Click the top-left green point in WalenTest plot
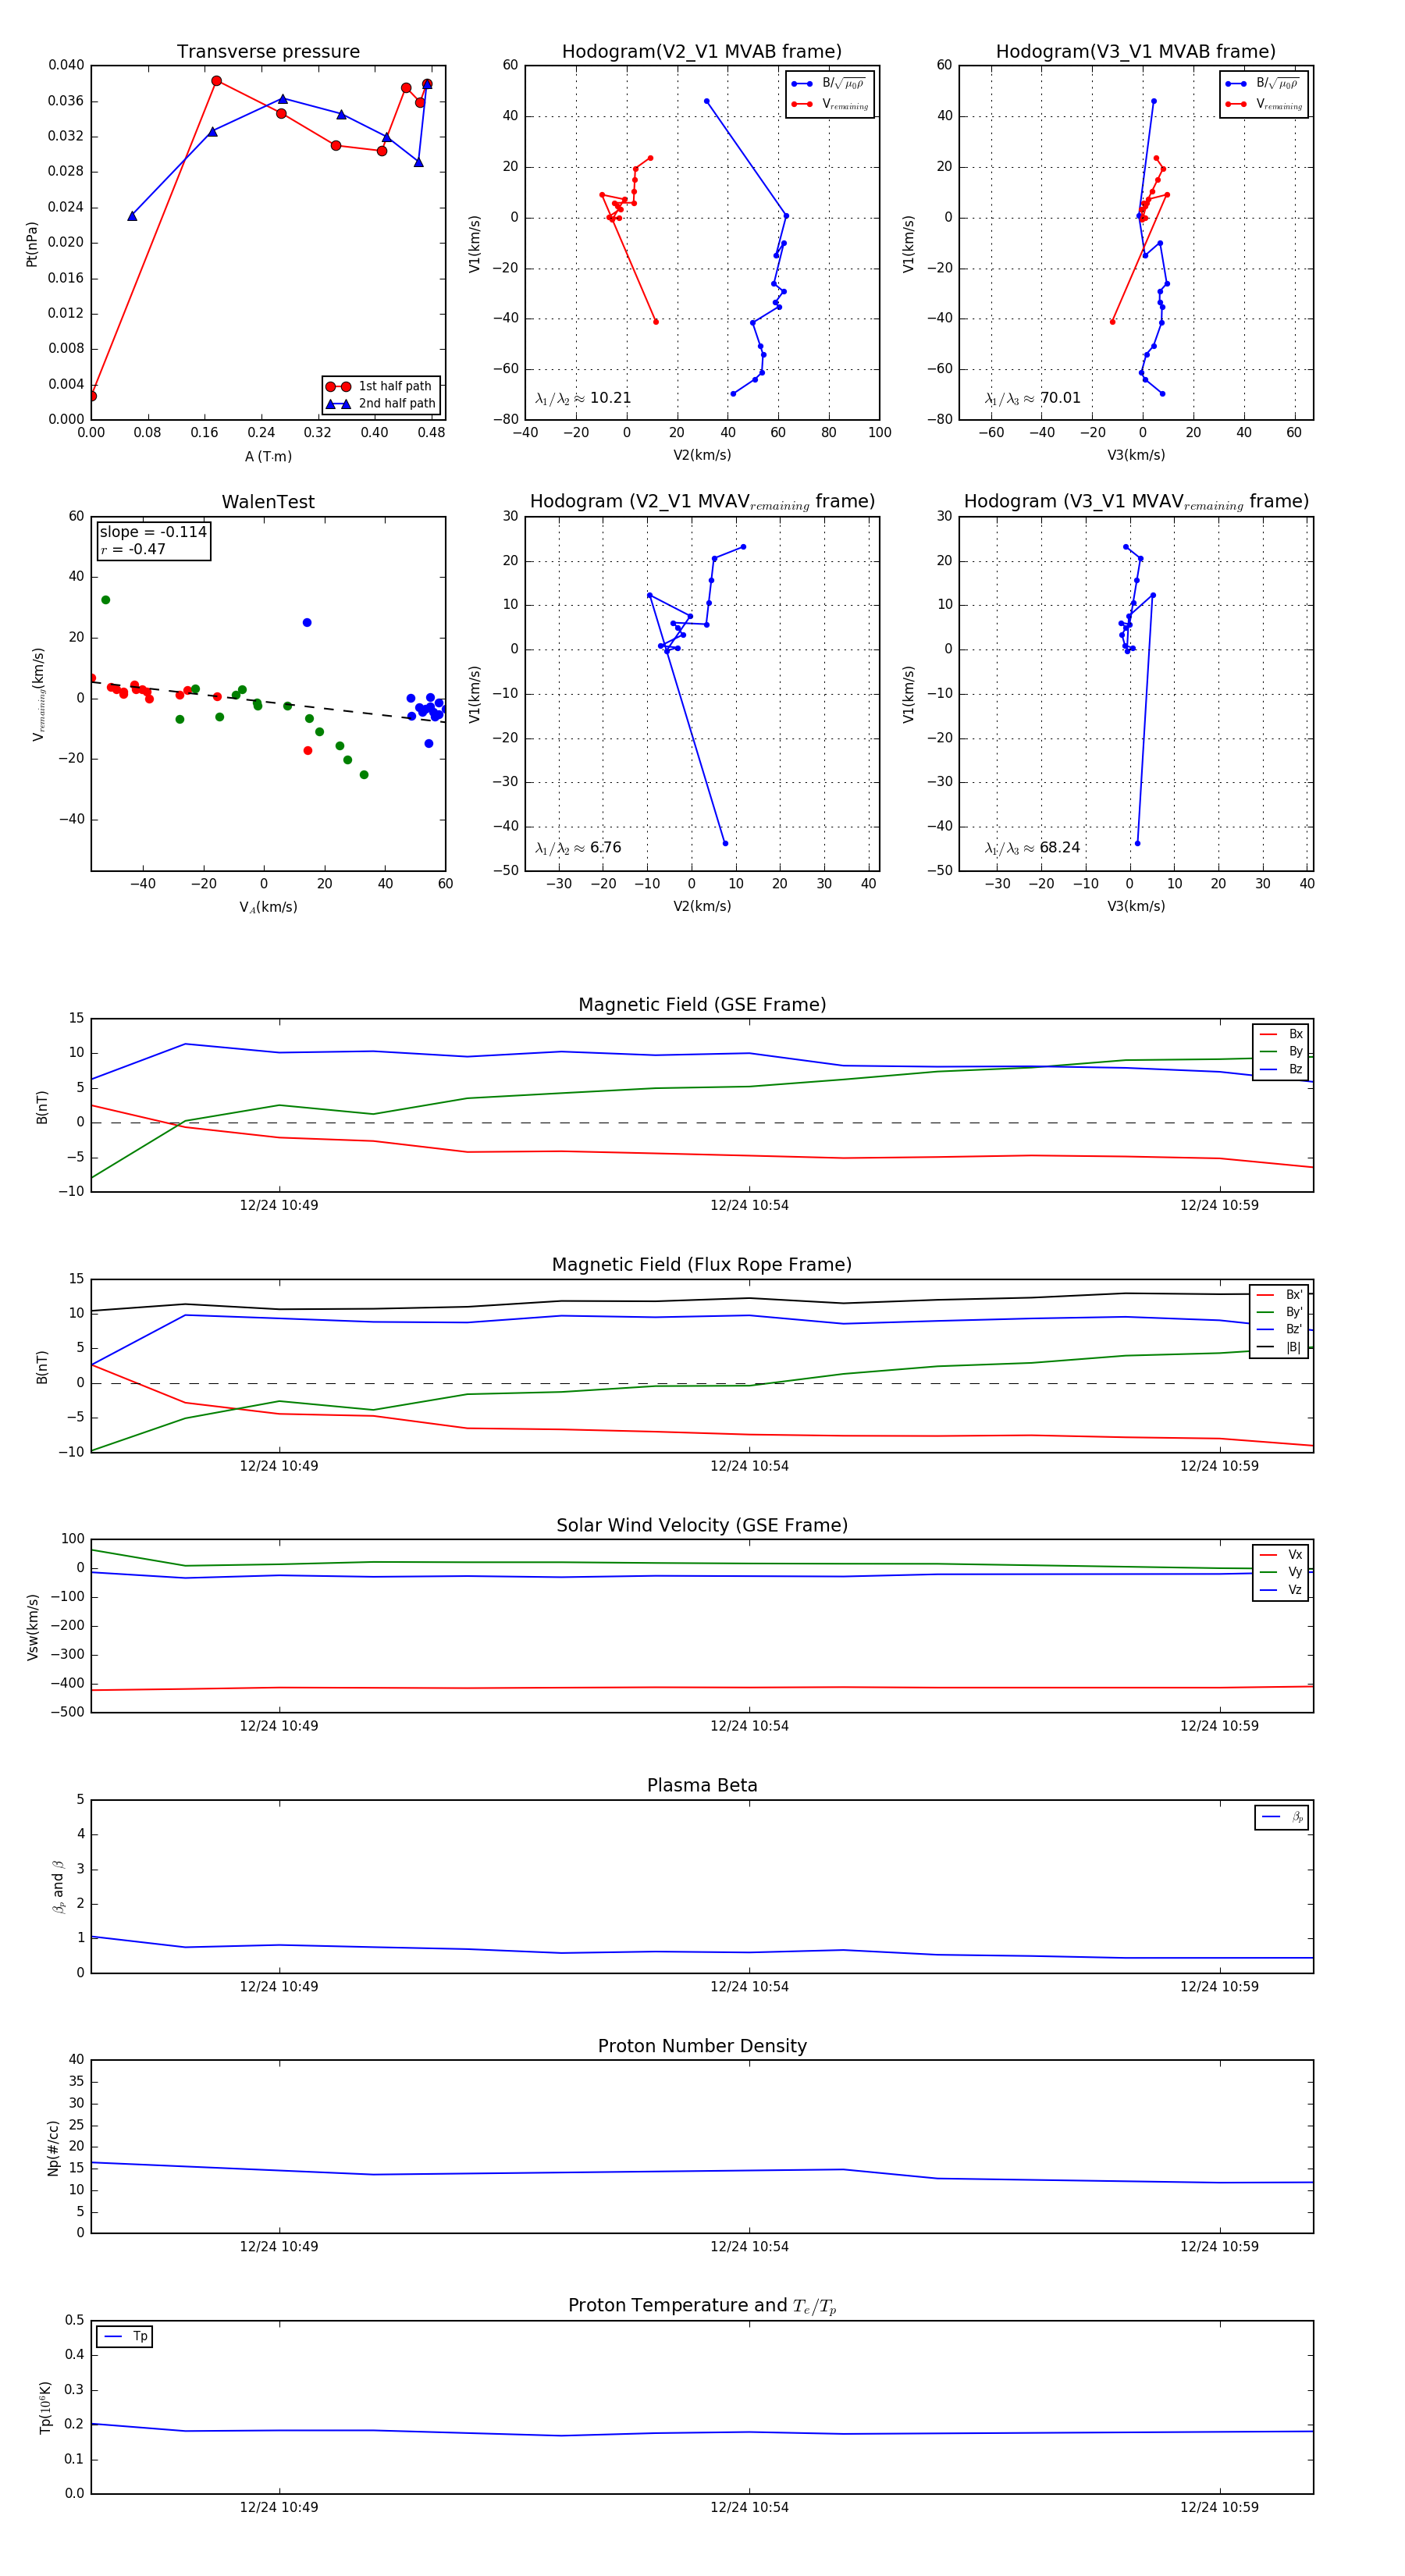 [106, 600]
